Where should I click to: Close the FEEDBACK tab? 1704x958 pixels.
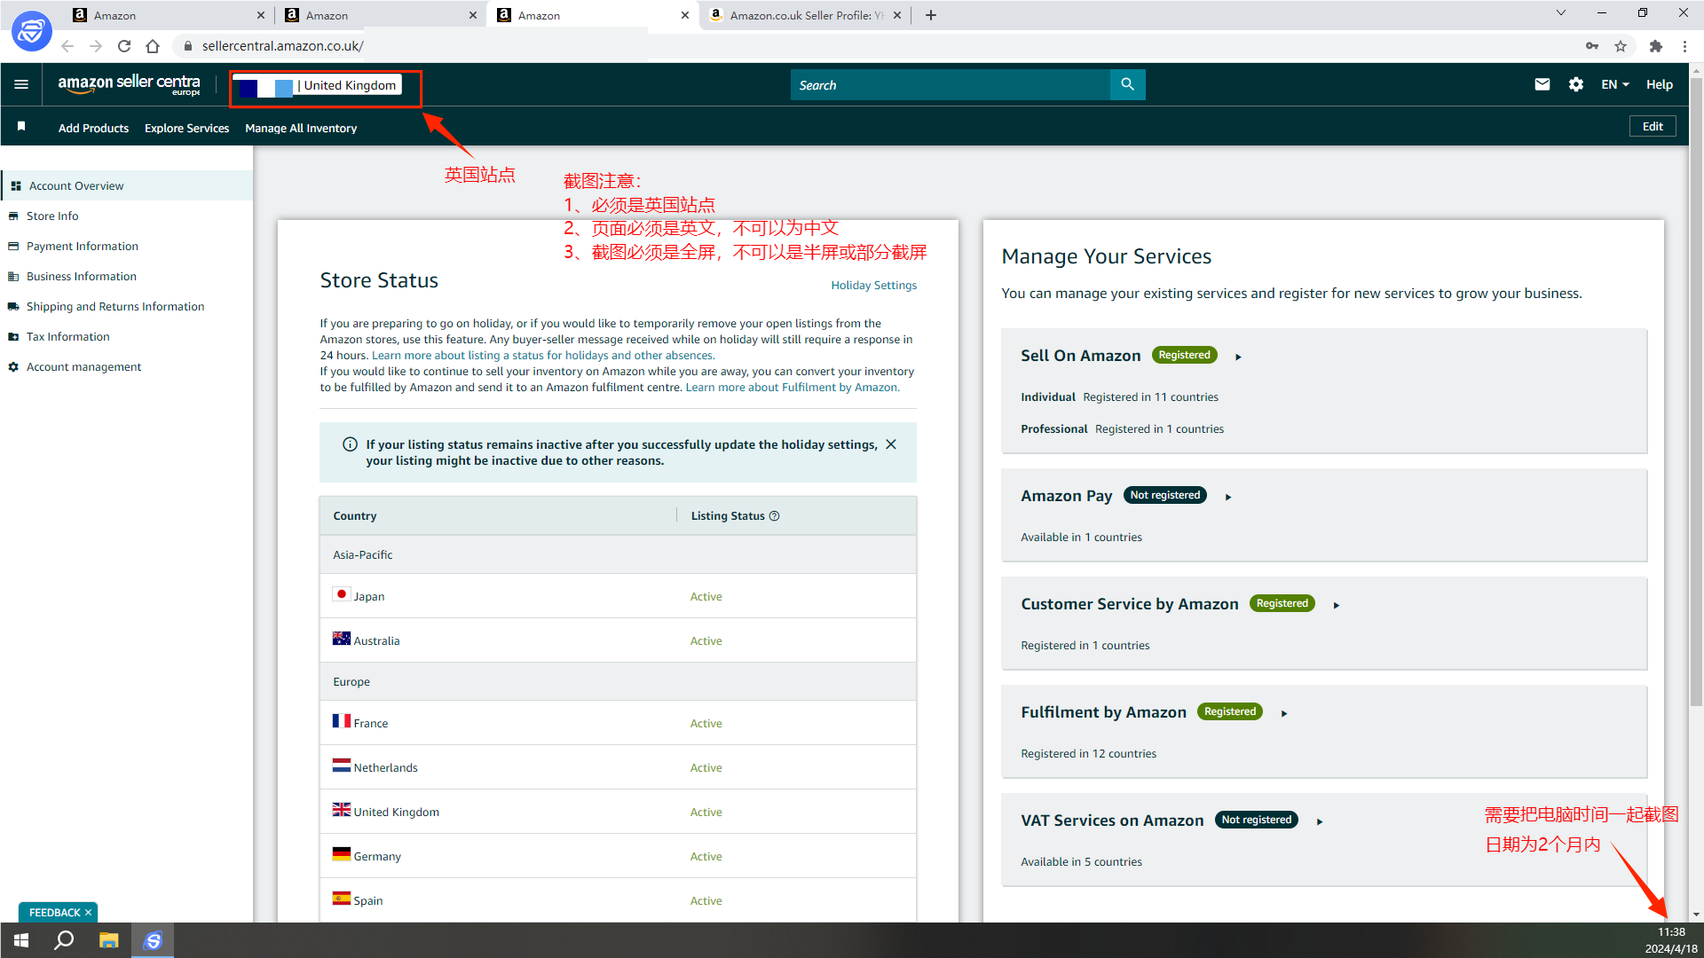click(x=88, y=913)
